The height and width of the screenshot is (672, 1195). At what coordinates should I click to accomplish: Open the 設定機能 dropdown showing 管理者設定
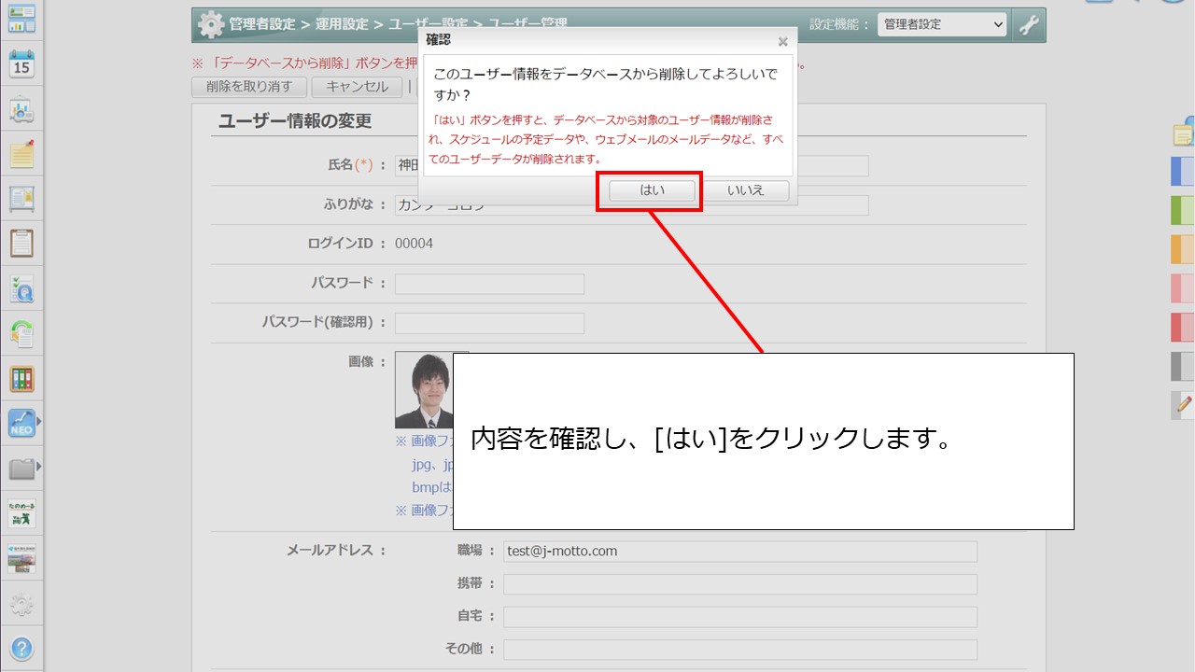(x=941, y=25)
